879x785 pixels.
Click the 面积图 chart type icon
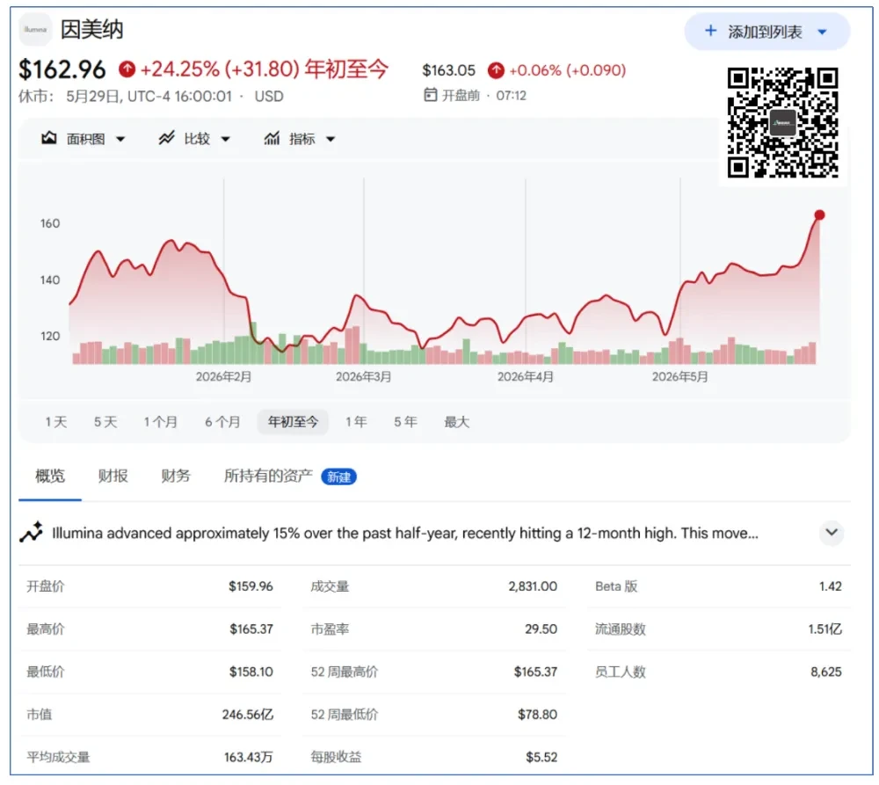[x=48, y=138]
